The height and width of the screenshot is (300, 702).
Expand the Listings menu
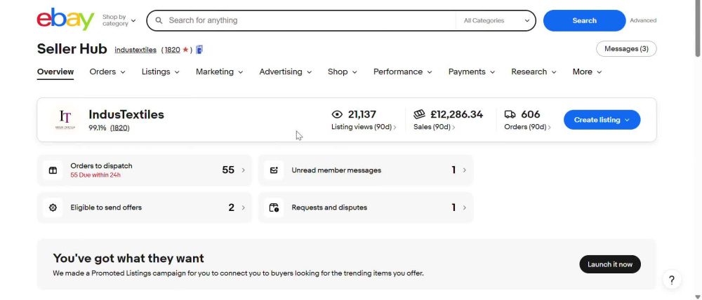160,72
